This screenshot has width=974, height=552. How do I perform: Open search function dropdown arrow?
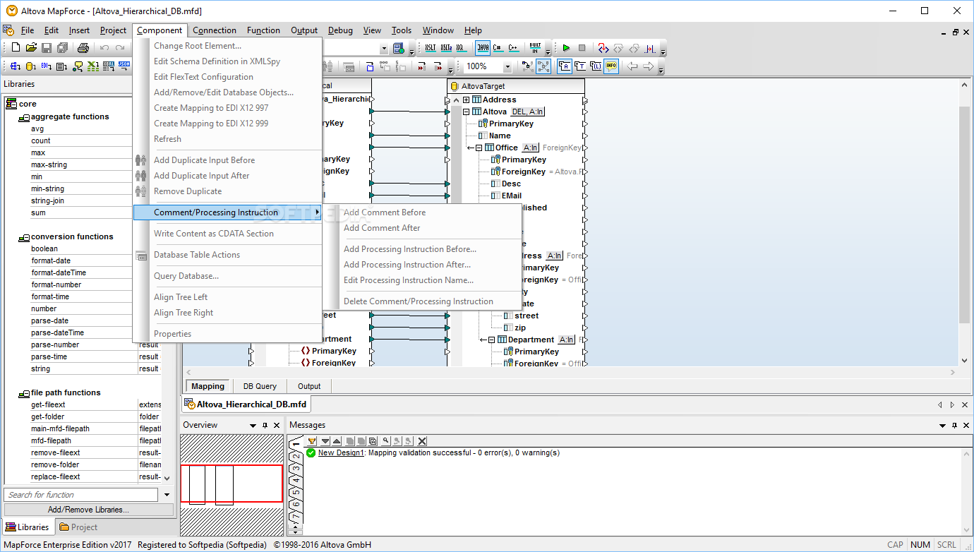click(167, 495)
